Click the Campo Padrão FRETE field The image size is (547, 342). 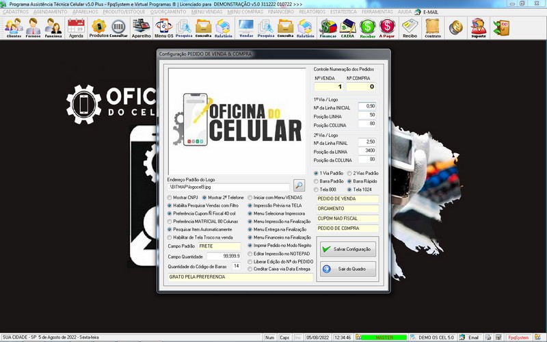(x=219, y=246)
